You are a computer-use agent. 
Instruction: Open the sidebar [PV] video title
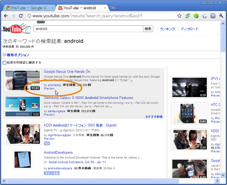[215, 79]
